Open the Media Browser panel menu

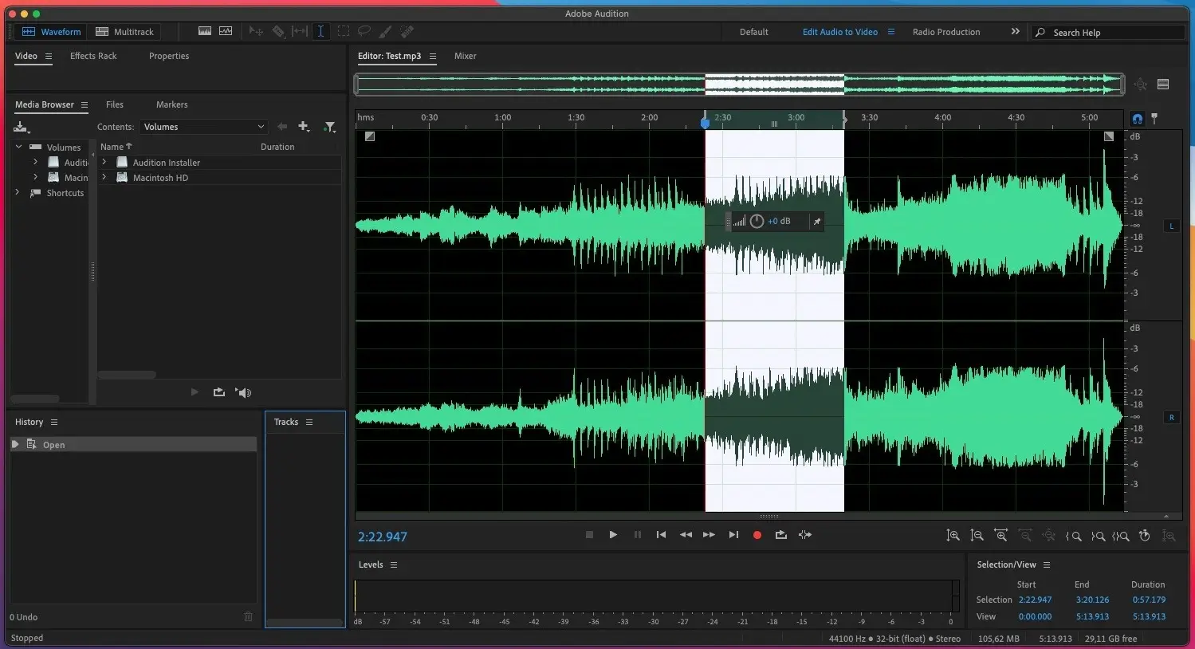[85, 105]
